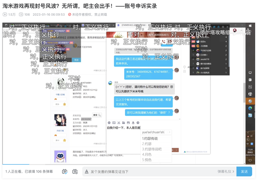This screenshot has height=181, width=258.
Task: In the video, click the "律师" chat bubble
Action: [x=149, y=113]
